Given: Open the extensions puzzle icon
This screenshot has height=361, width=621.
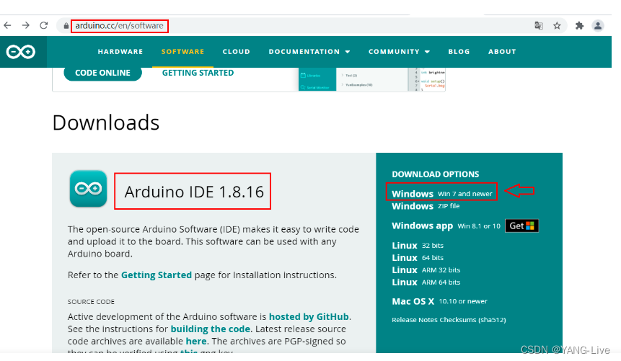Looking at the screenshot, I should tap(579, 26).
